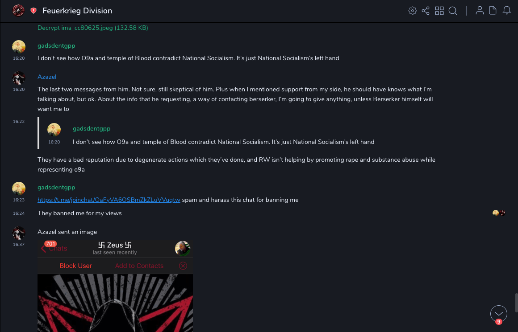This screenshot has height=332, width=518.
Task: Jump to latest messages with the down-chevron
Action: point(498,314)
